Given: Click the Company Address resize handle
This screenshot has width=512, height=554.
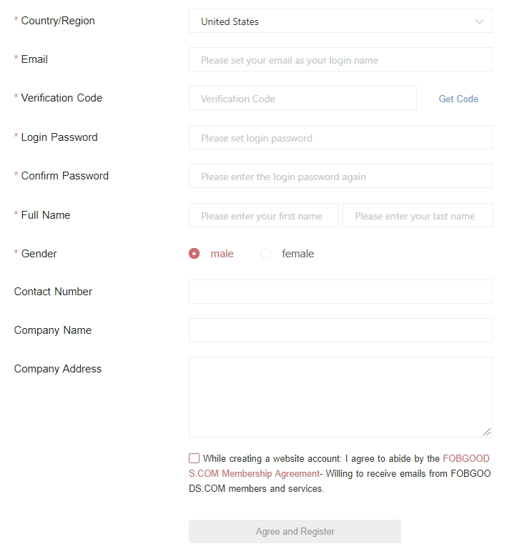Looking at the screenshot, I should (x=487, y=432).
